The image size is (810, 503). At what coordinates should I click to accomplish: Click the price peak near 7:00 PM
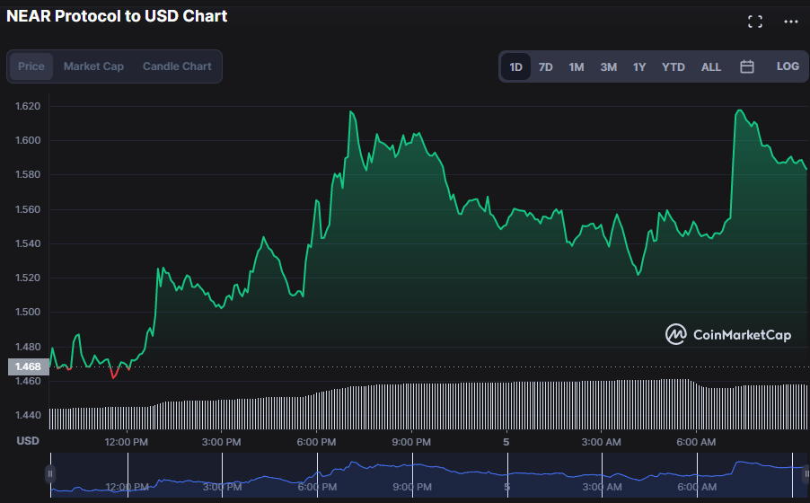pos(351,112)
